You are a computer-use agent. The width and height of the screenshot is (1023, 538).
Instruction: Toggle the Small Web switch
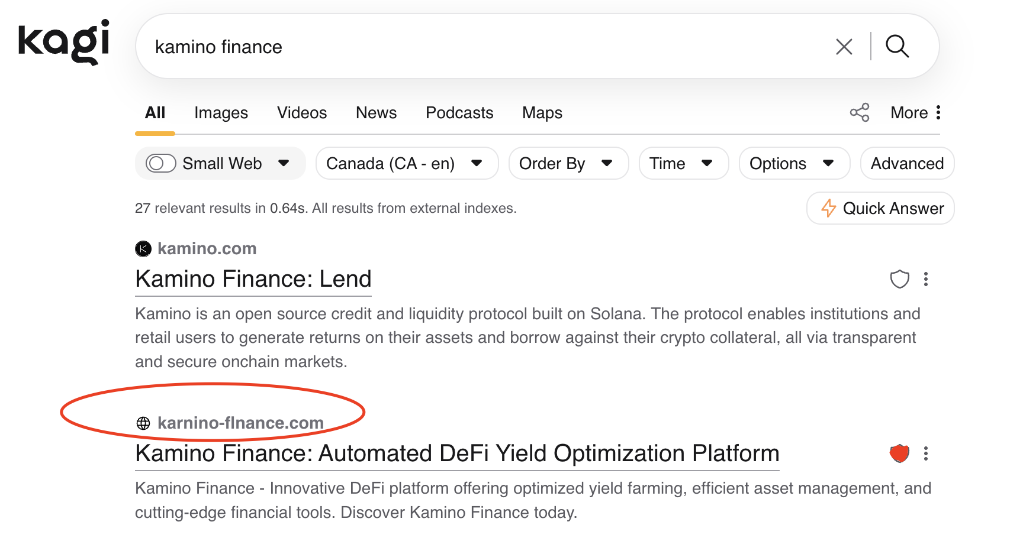[161, 163]
